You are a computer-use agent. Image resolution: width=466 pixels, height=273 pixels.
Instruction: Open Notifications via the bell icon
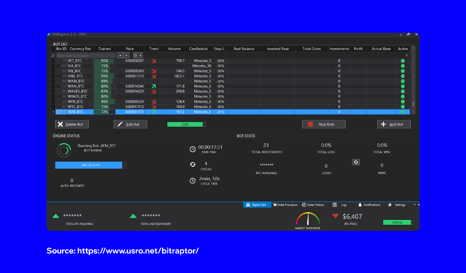pyautogui.click(x=360, y=205)
